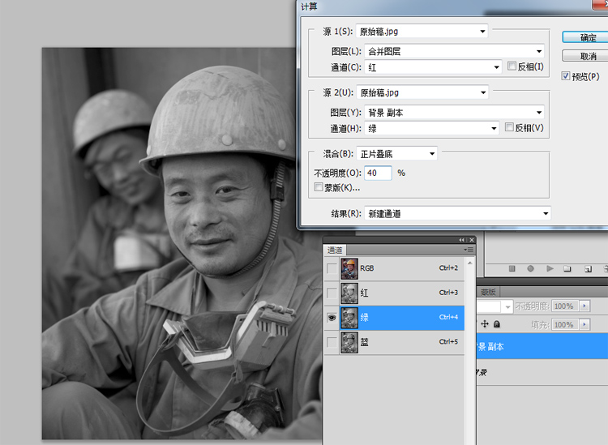This screenshot has height=445, width=608.
Task: Open the layer 不透明度 100% slider arrow
Action: point(584,306)
